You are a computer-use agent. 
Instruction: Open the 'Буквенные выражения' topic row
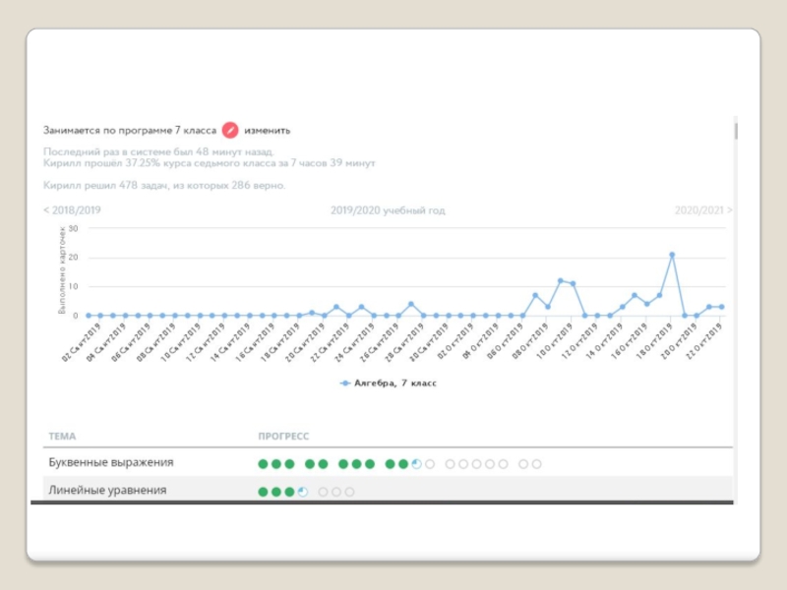click(388, 462)
